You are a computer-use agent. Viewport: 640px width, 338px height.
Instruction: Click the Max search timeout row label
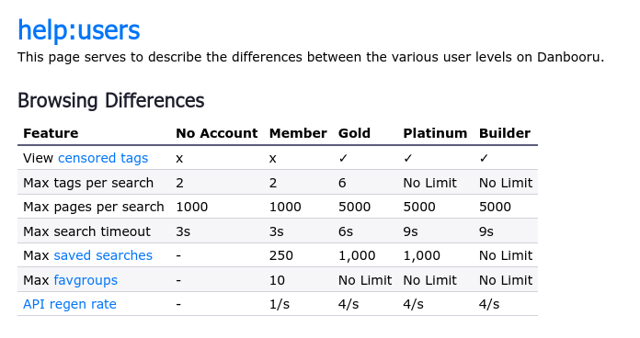coord(87,231)
